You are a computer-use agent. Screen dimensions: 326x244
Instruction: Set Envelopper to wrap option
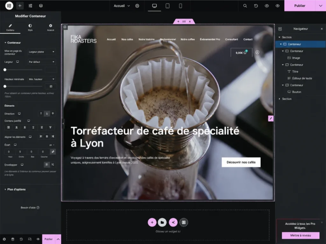pos(53,165)
